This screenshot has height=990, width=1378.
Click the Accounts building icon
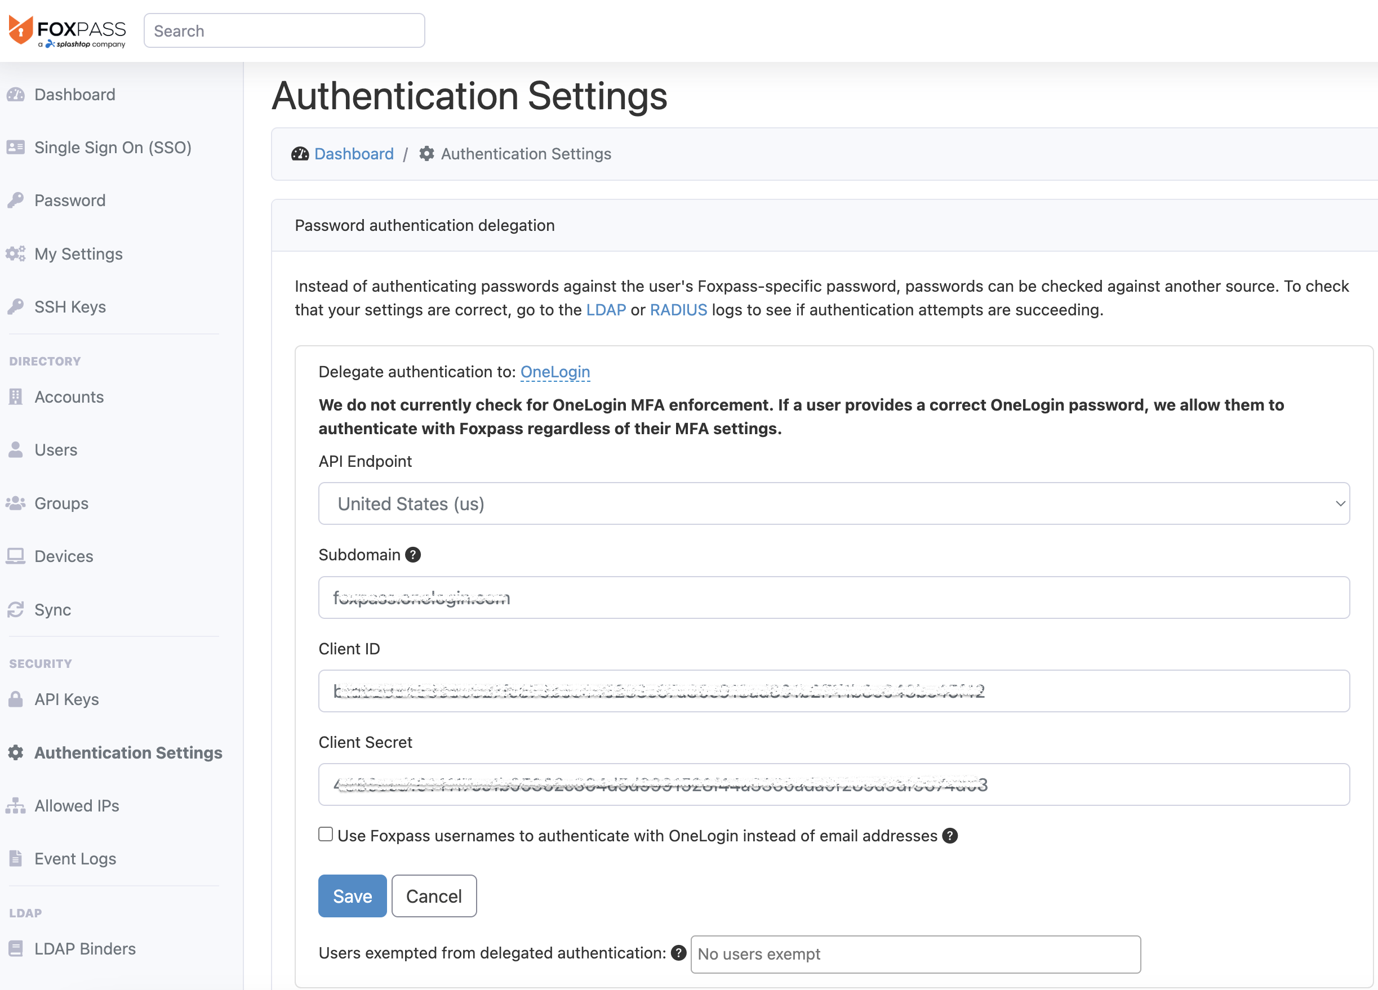pos(16,396)
